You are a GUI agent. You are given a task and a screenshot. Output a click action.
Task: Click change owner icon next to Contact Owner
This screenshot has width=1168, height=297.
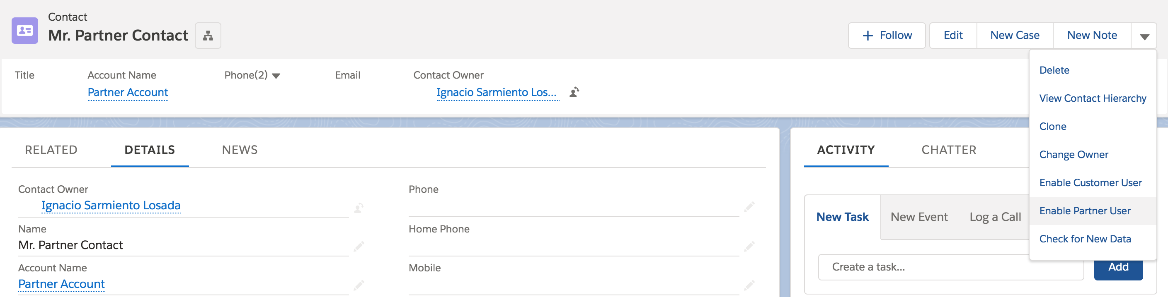(x=574, y=92)
